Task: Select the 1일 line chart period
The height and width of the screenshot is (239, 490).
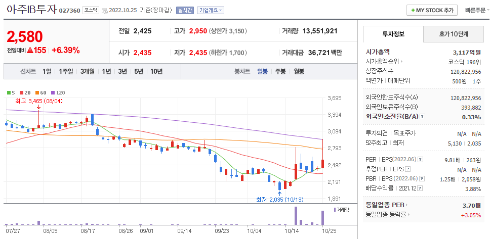Action: pyautogui.click(x=47, y=71)
